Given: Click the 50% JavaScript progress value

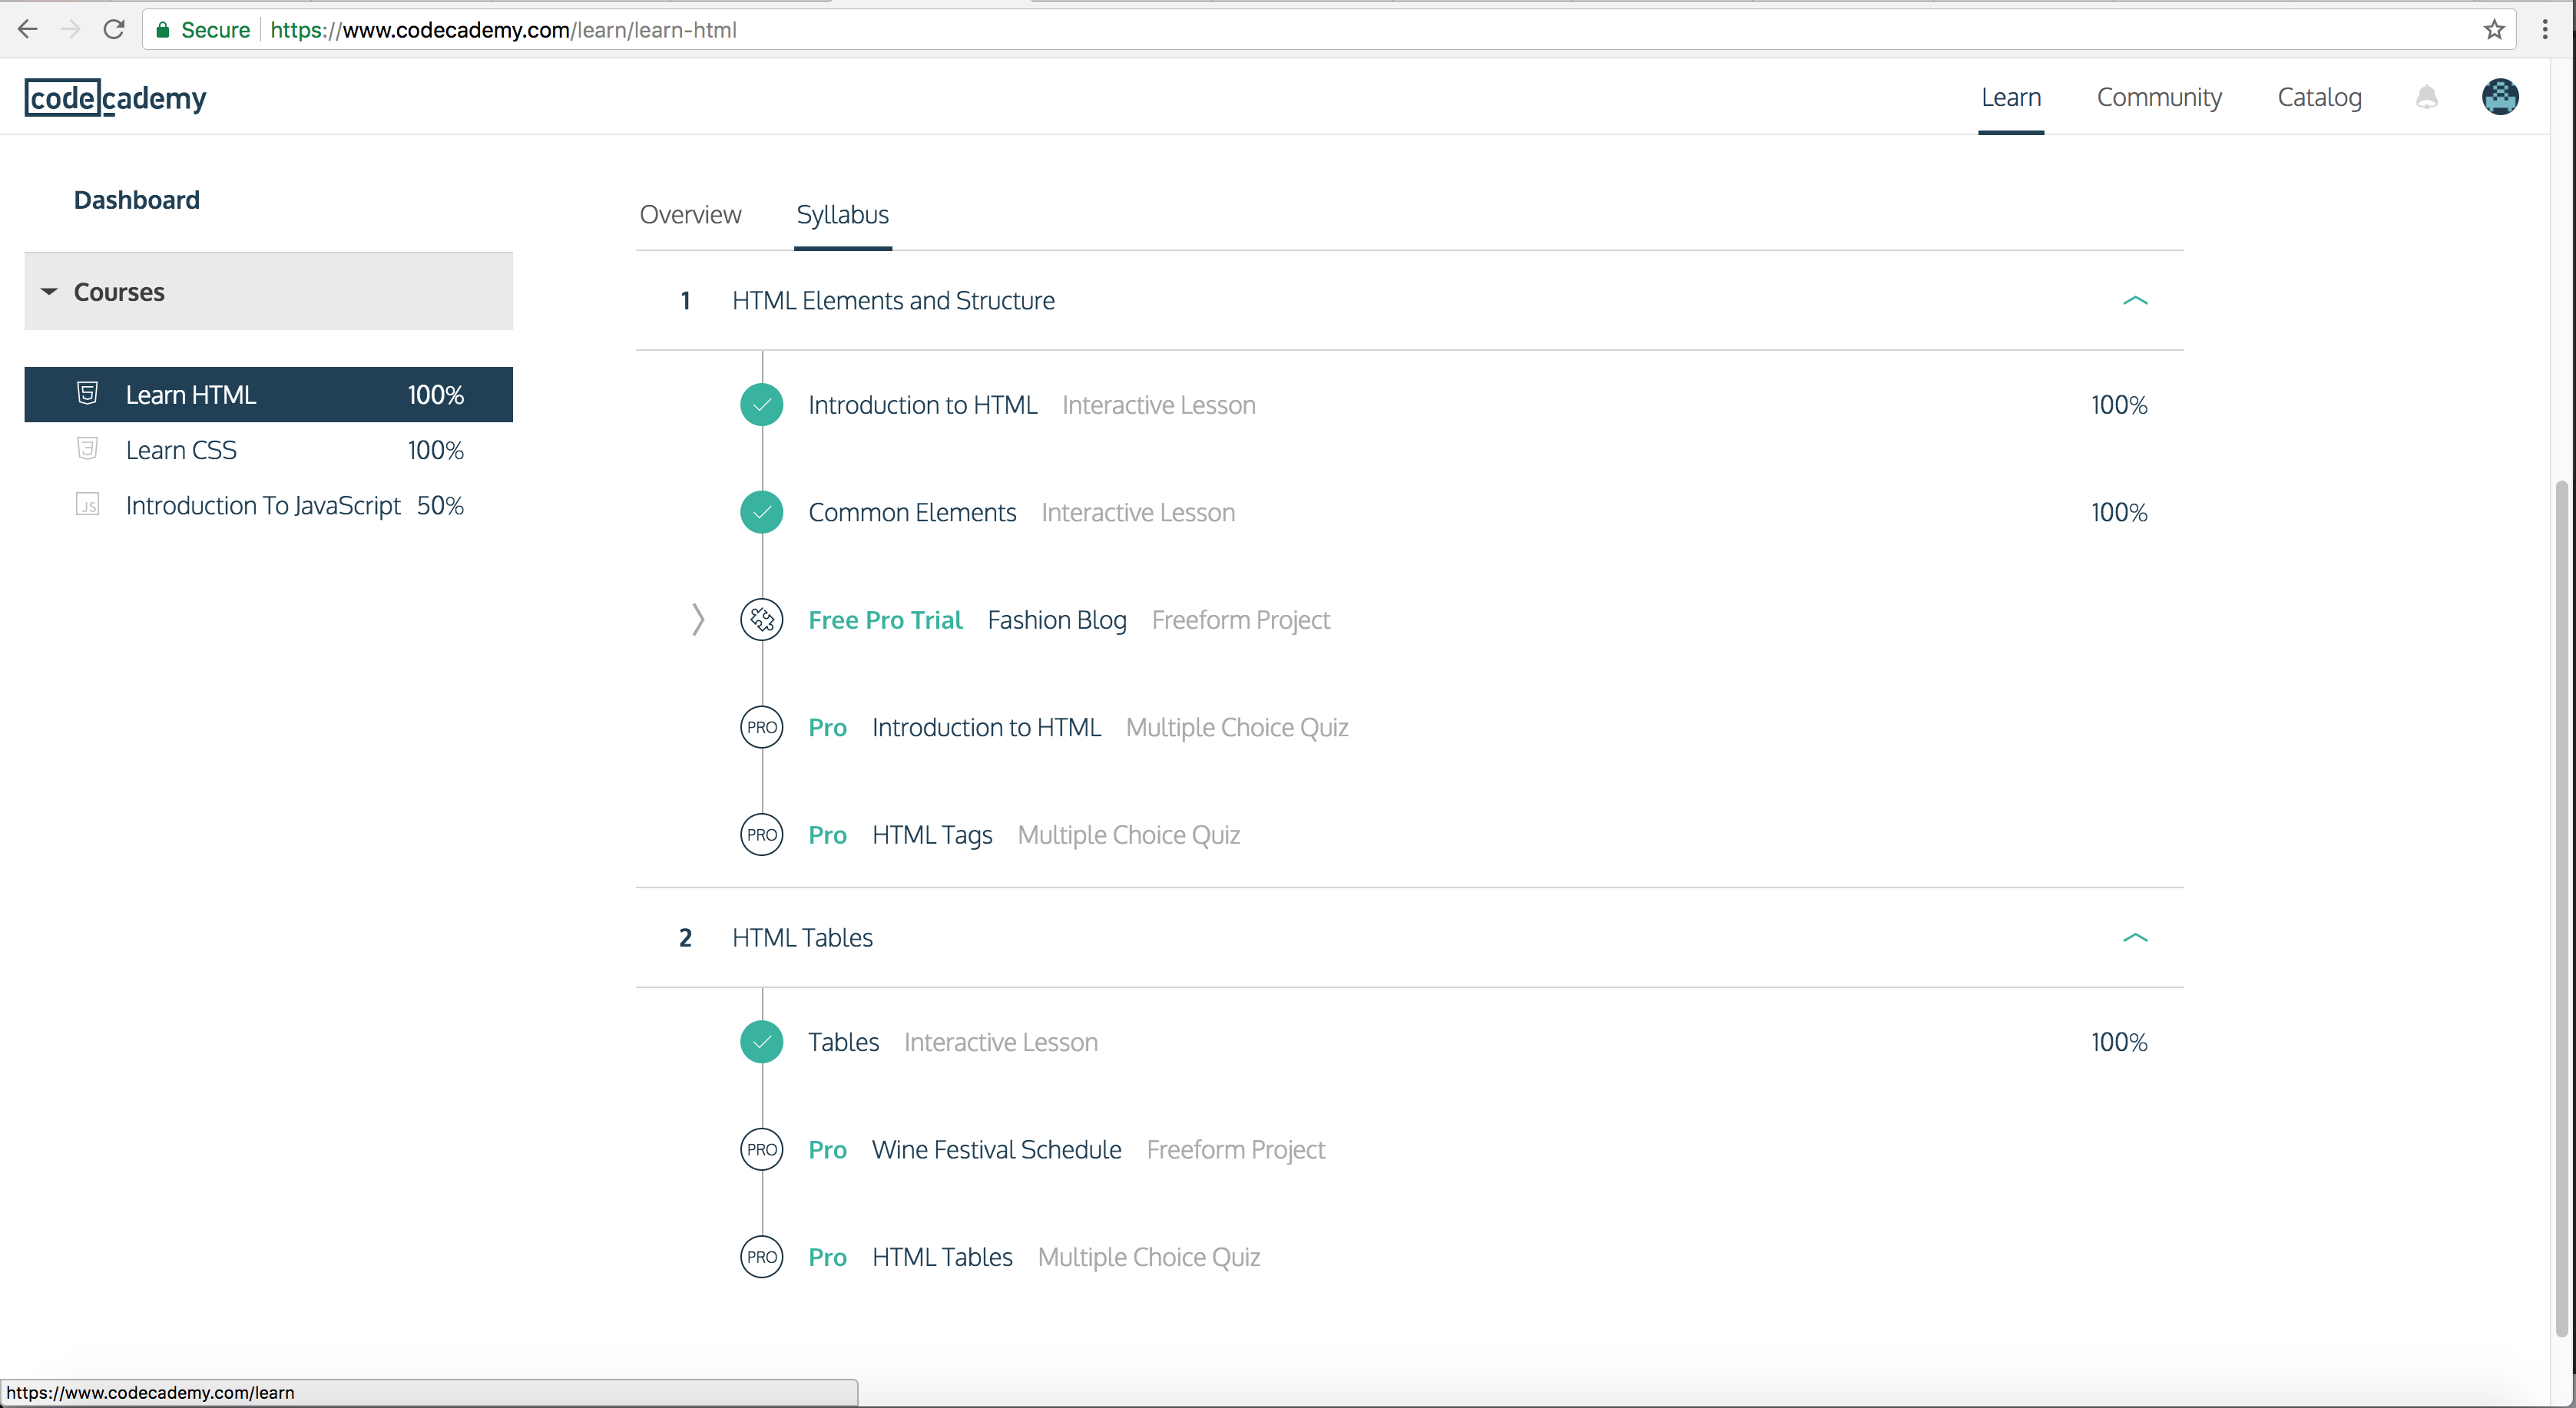Looking at the screenshot, I should click(440, 506).
